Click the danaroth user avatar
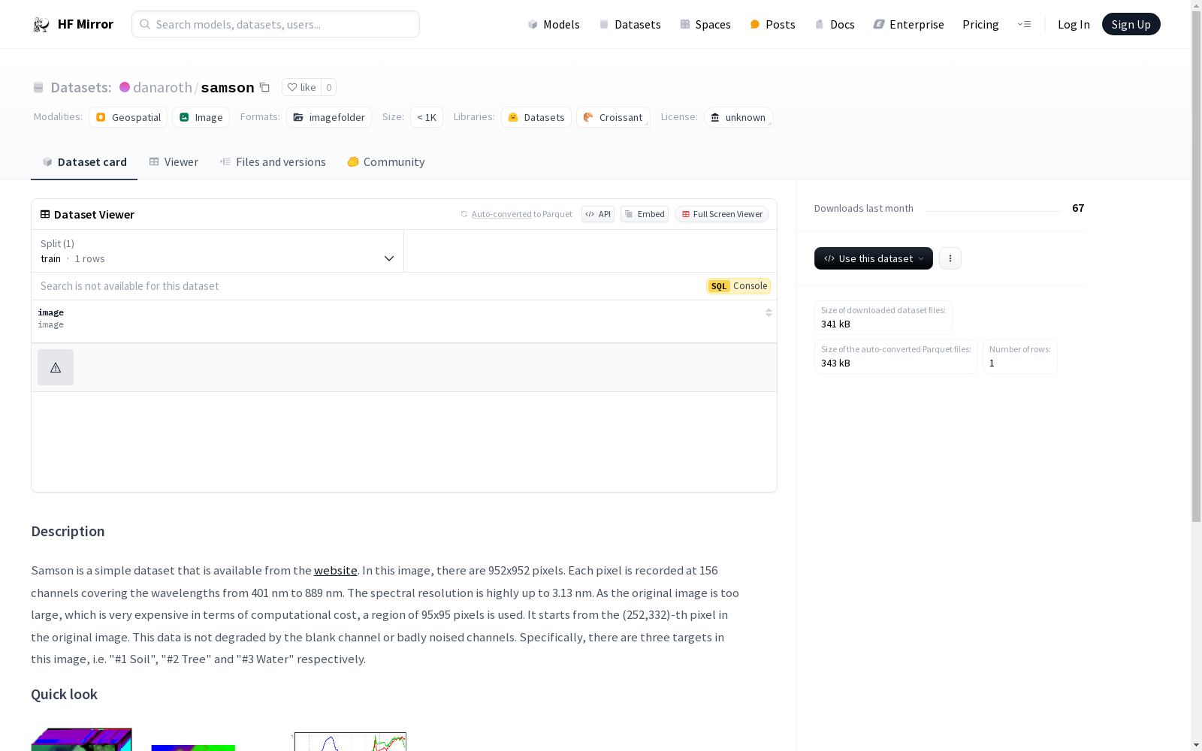The width and height of the screenshot is (1202, 751). pyautogui.click(x=125, y=87)
